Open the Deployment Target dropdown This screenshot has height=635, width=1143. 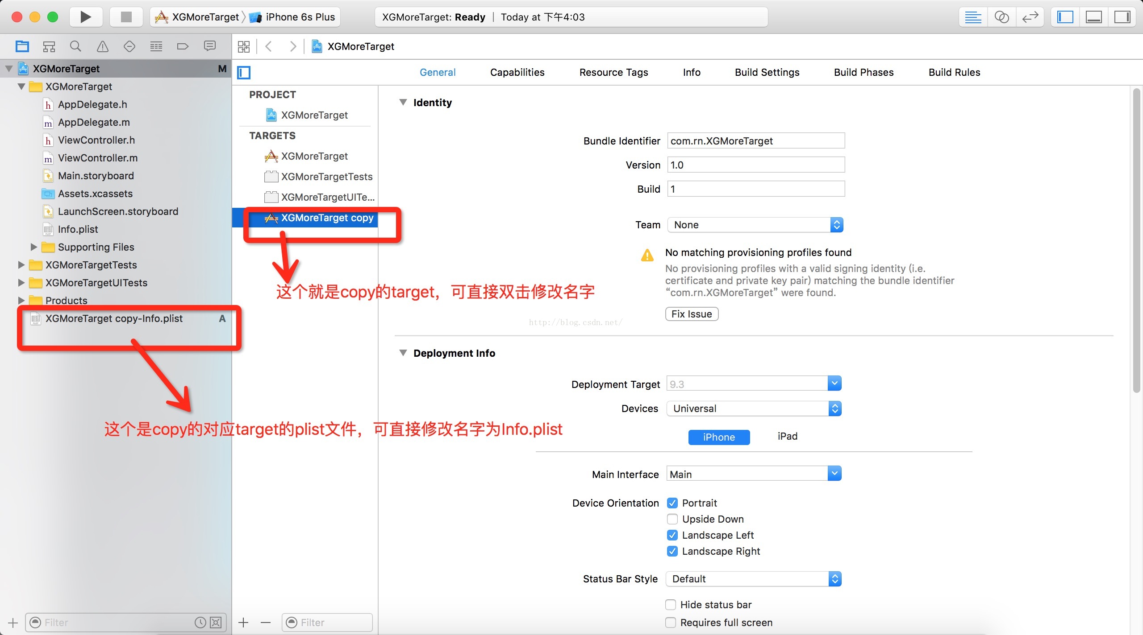click(x=834, y=383)
